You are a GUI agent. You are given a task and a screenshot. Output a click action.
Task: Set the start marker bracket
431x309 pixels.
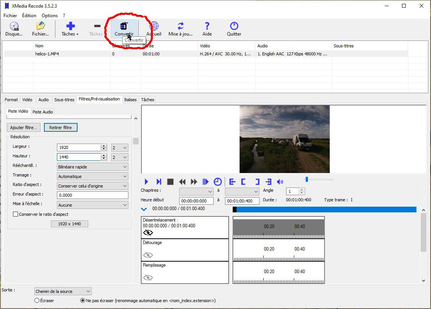click(243, 181)
